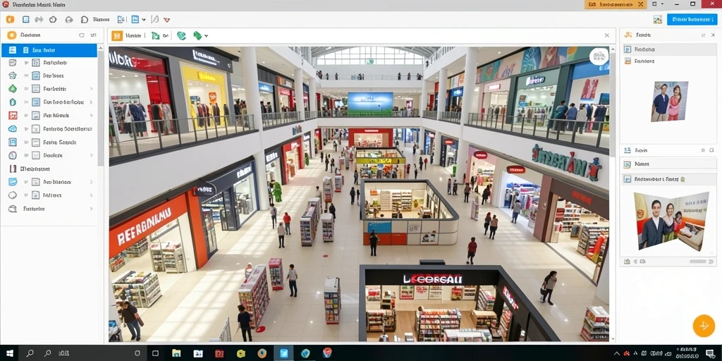Open the folded family photo thumbnail
The width and height of the screenshot is (722, 361).
pyautogui.click(x=671, y=221)
